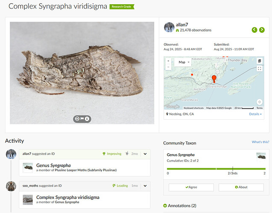The width and height of the screenshot is (272, 213).
Task: Click the Agree button
Action: tap(191, 187)
